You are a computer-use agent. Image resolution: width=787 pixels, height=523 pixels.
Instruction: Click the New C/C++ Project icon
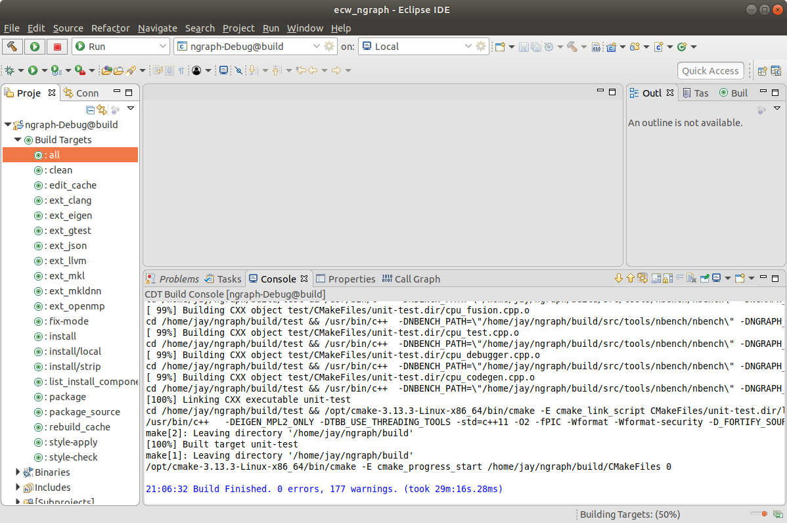[611, 47]
